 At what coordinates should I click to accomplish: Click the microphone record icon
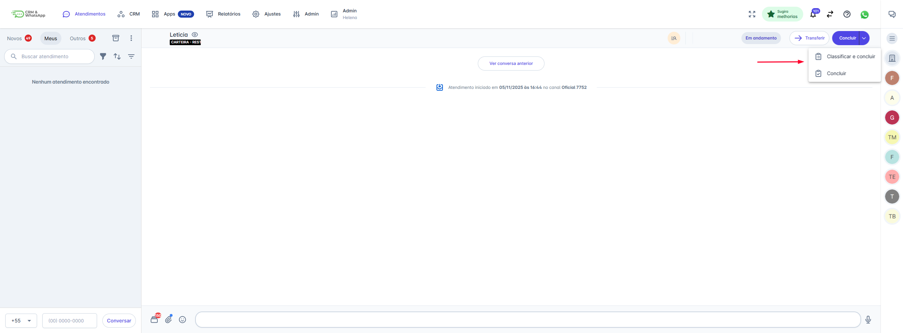coord(868,320)
